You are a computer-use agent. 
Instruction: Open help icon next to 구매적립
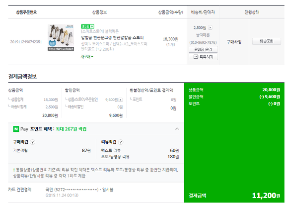click(x=32, y=142)
